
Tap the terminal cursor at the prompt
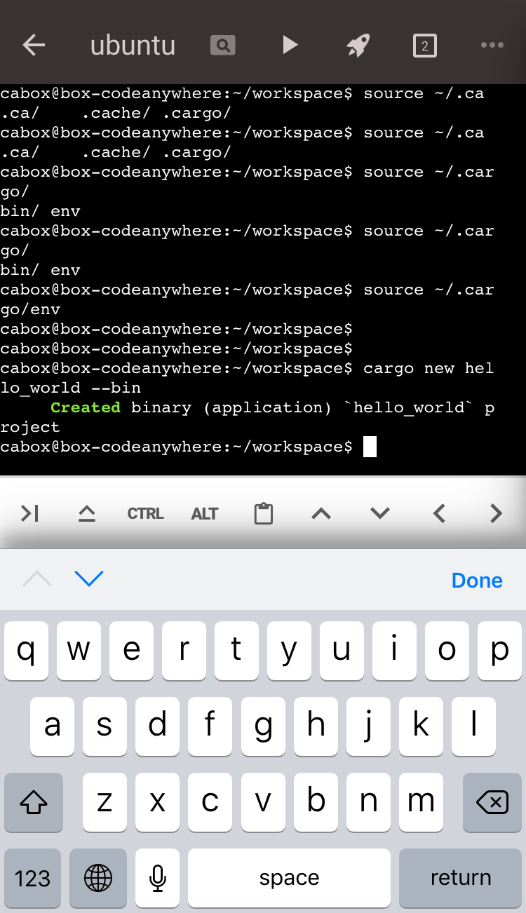point(370,447)
